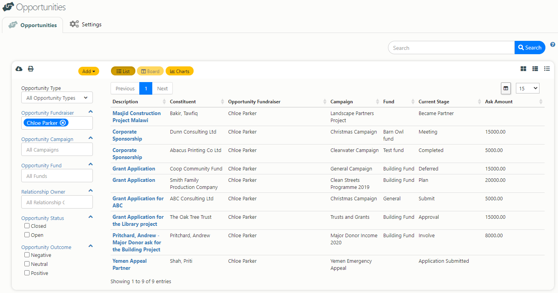Screen dimensions: 558x293
Task: Open Grant Application for the Library project
Action: coord(138,220)
